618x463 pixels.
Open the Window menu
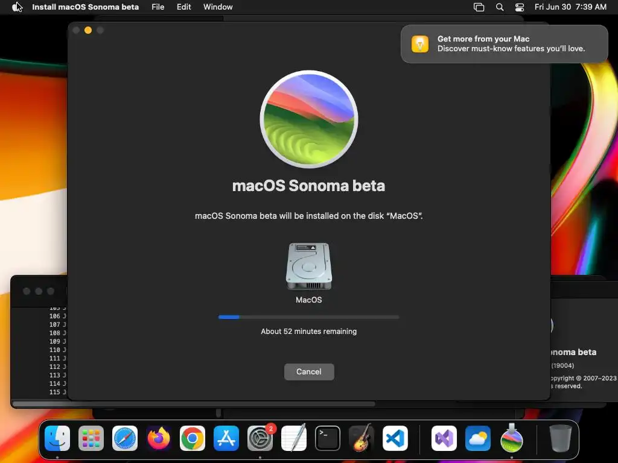coord(218,7)
